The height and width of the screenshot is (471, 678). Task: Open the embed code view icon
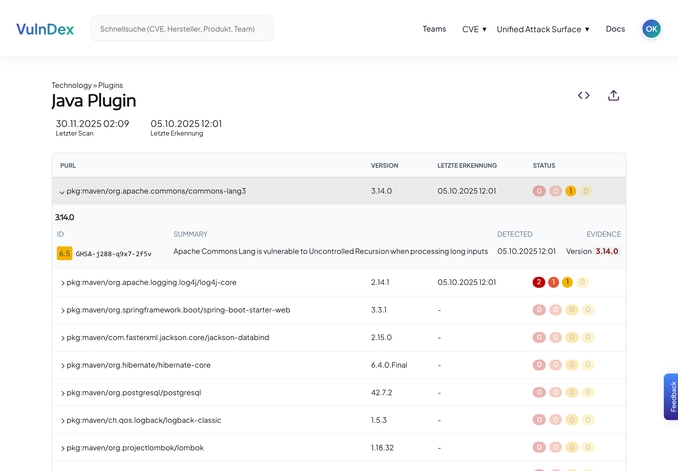point(583,95)
